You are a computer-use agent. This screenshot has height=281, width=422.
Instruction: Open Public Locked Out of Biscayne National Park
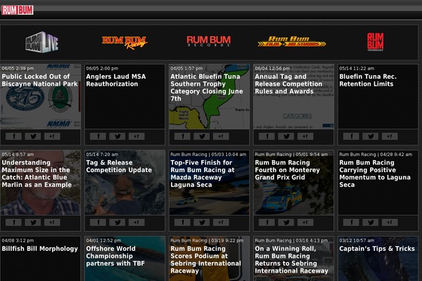click(x=39, y=80)
